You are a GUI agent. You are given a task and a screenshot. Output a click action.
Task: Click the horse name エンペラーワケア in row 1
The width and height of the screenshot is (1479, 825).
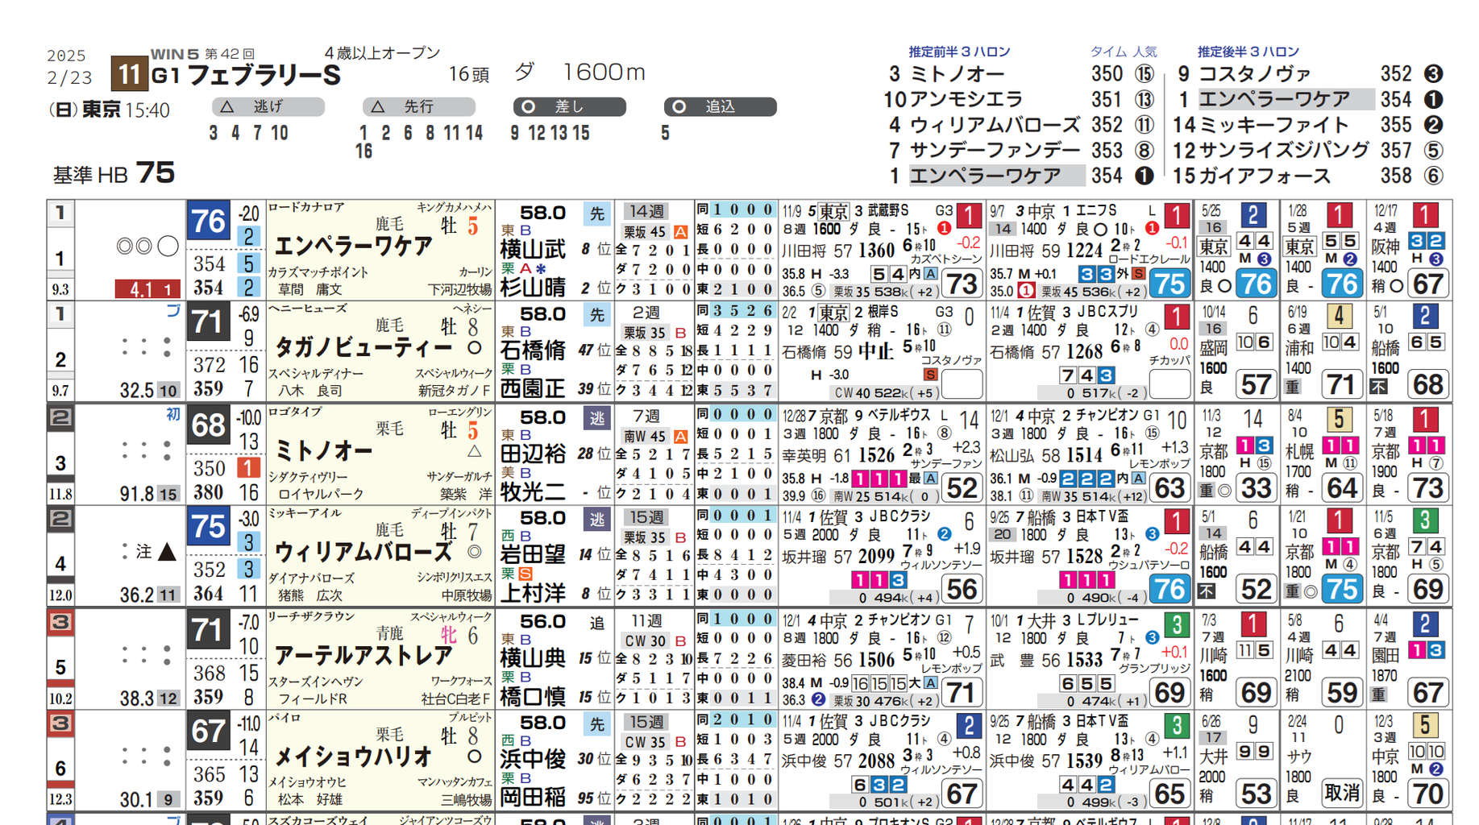click(x=353, y=247)
